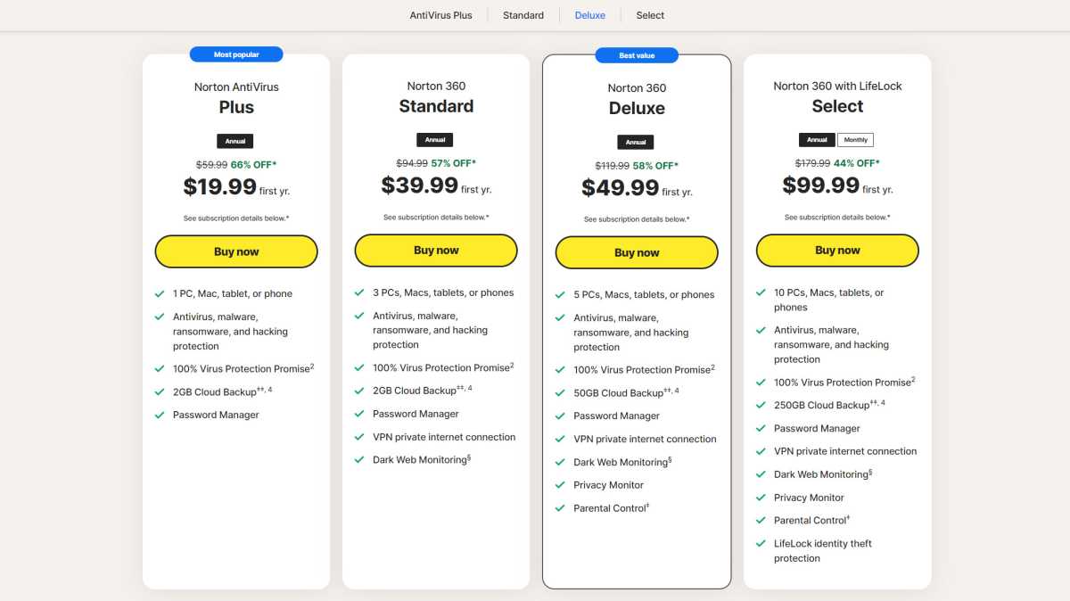Click checkmark beside 250GB Cloud Backup

[761, 405]
